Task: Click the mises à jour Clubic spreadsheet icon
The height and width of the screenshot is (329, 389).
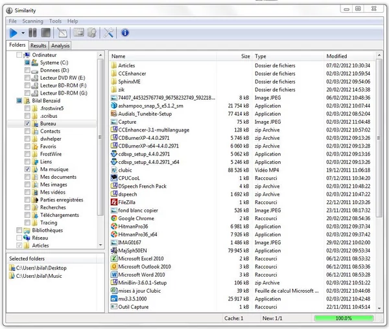Action: coord(114,291)
